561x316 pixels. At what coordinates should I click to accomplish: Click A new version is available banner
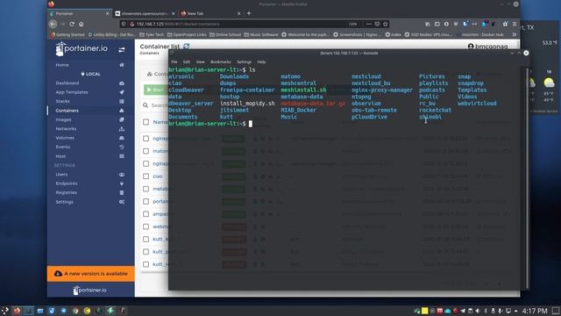91,274
